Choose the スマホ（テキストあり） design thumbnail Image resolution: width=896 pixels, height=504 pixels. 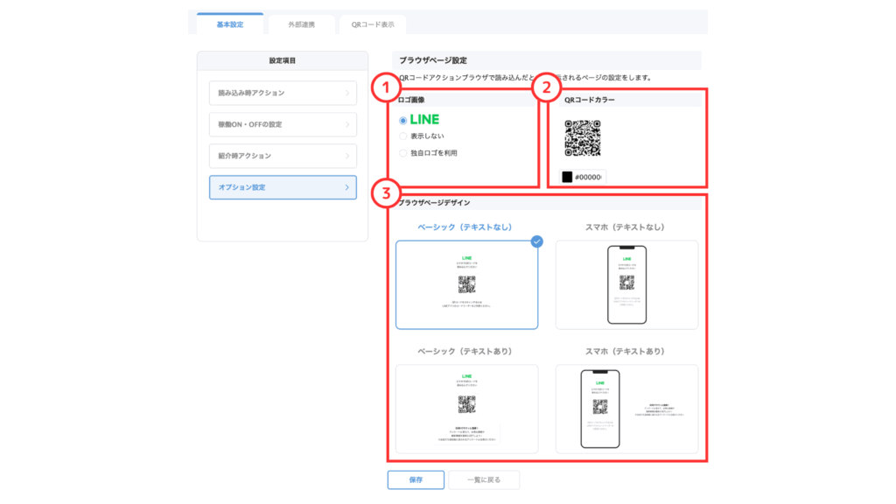626,408
